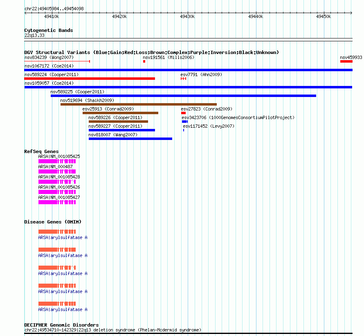Click the ARSA|NM_001085425 gene glyph
This screenshot has height=336, width=364.
coord(57,161)
